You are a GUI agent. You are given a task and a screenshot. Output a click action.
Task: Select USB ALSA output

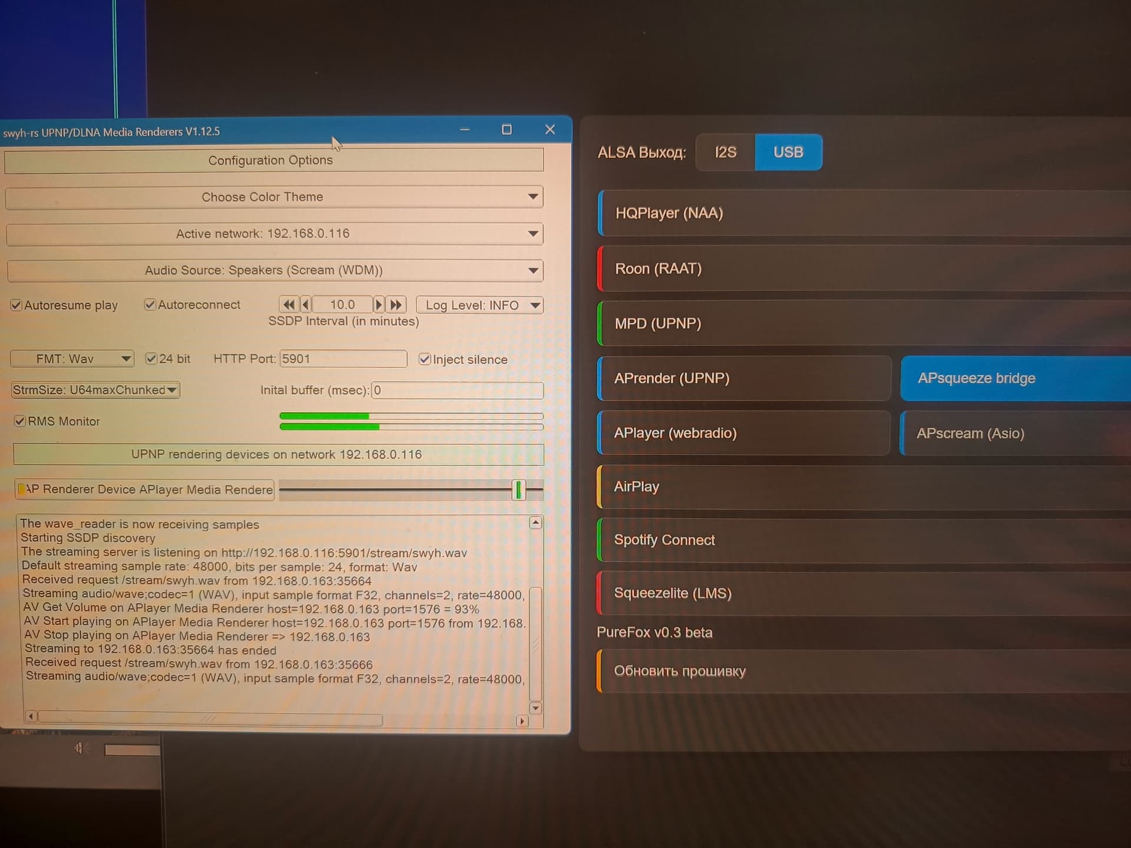point(788,153)
